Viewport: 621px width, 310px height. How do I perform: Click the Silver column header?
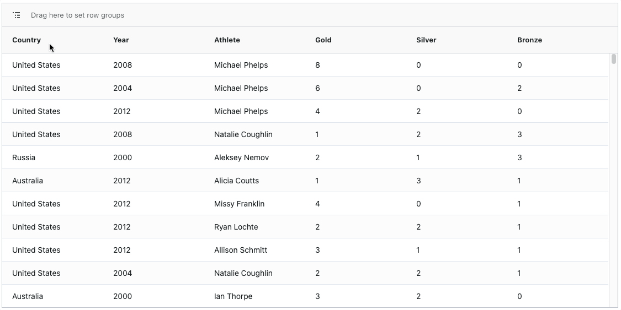pos(426,40)
